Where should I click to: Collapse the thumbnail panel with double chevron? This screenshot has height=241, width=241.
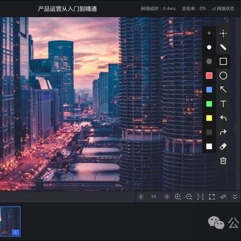pos(235,197)
